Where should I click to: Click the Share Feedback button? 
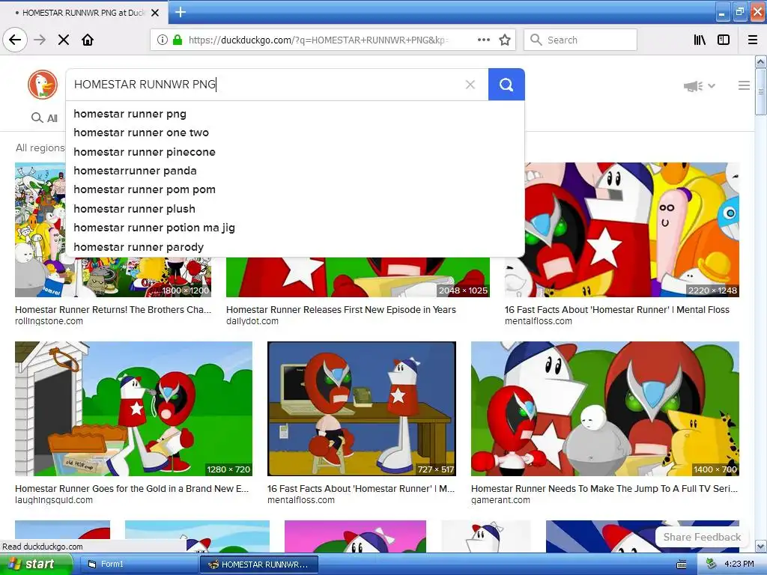pos(702,537)
